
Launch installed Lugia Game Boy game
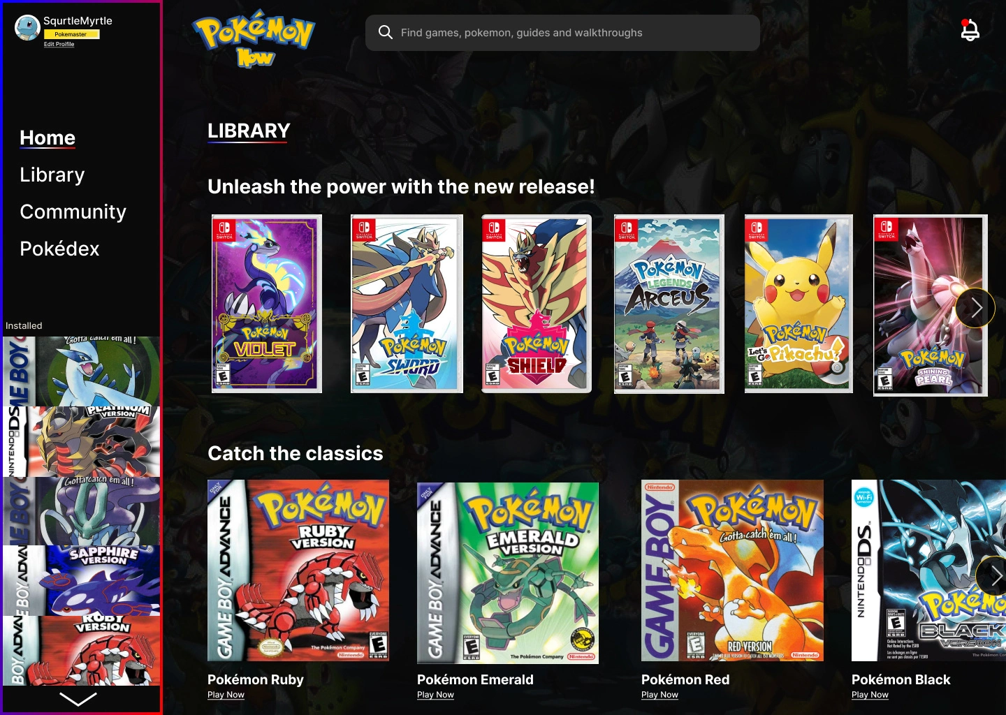pos(81,371)
